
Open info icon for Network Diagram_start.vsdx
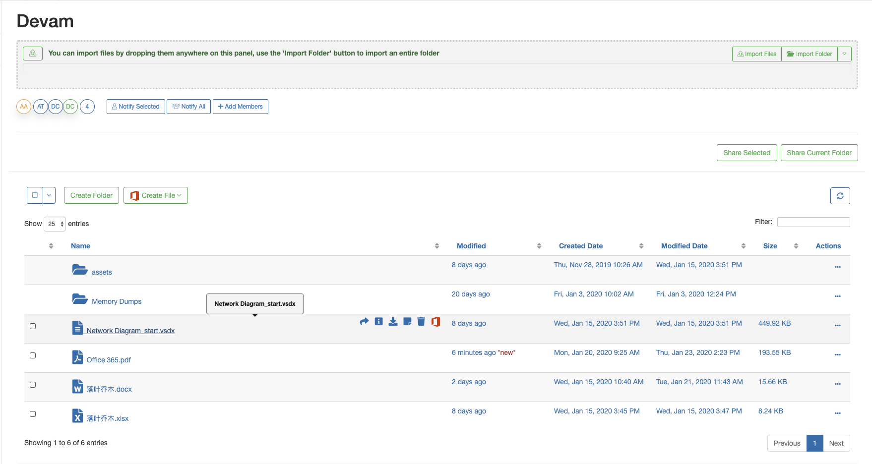(x=378, y=322)
